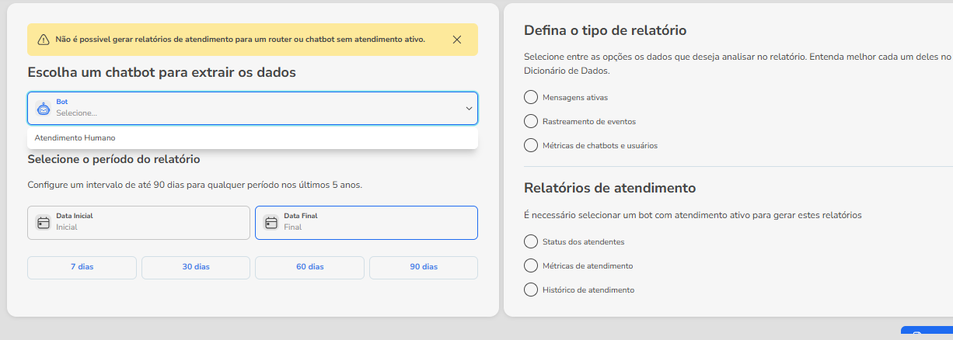Set period to 7 dias
The width and height of the screenshot is (953, 340).
(82, 267)
